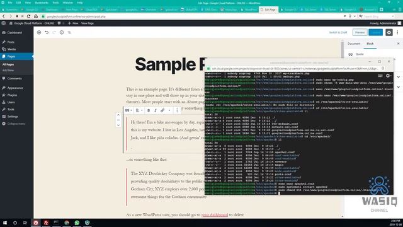Open the Bookmarks menu
The width and height of the screenshot is (403, 227).
42,3
